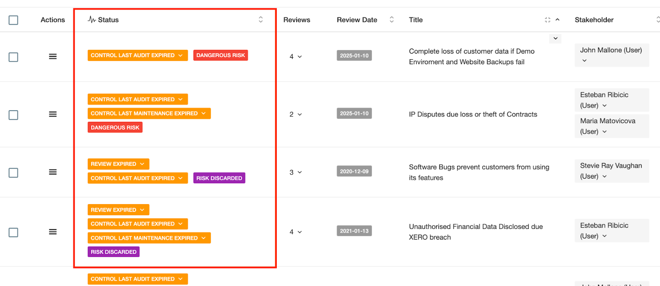Click the 2020-12-09 review date badge
This screenshot has height=286, width=660.
(354, 171)
